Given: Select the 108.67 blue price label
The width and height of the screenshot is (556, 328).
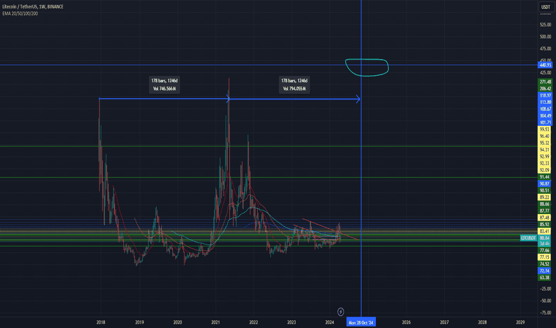Looking at the screenshot, I should click(x=545, y=109).
